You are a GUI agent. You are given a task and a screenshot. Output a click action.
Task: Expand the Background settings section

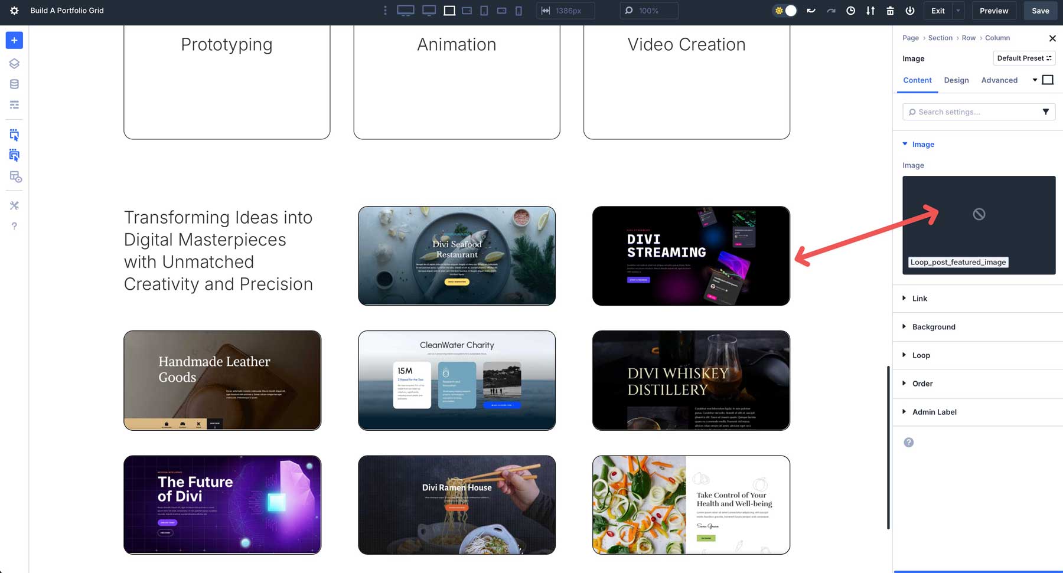click(934, 326)
